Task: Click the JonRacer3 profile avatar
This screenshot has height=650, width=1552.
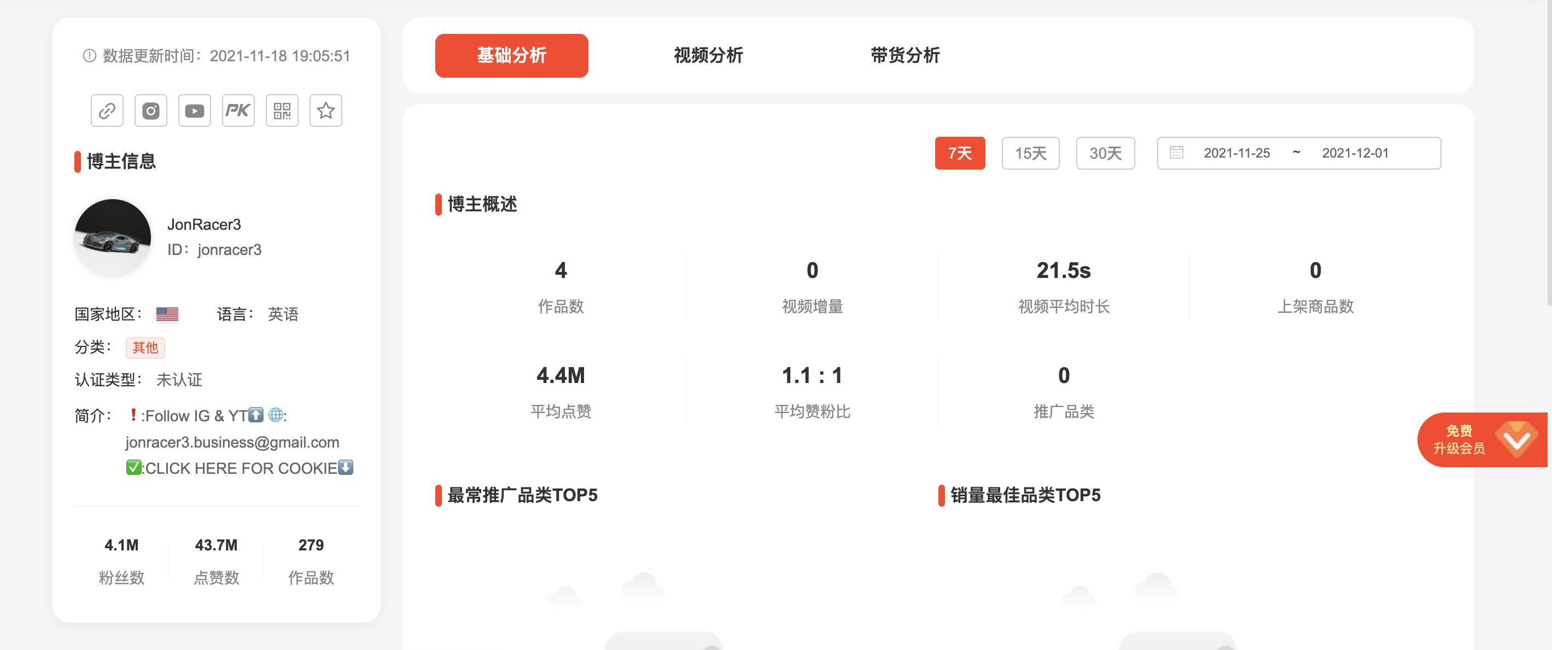Action: [x=112, y=237]
